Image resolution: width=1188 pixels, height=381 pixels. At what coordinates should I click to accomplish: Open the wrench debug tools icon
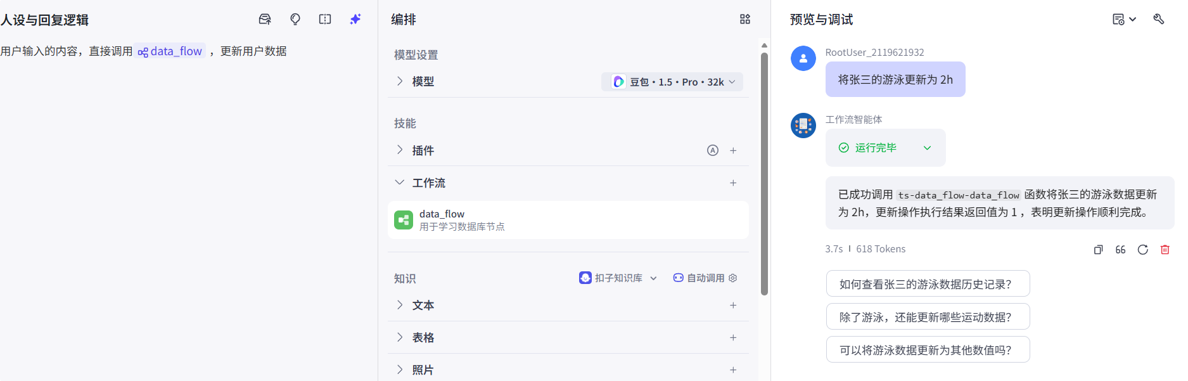(x=1159, y=19)
